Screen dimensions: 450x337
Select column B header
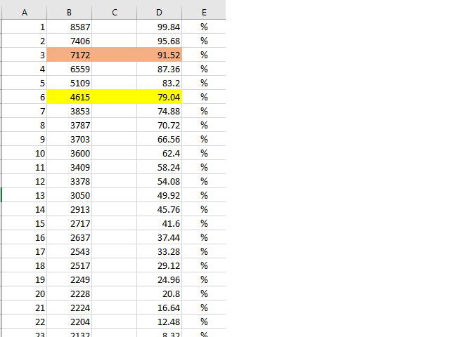(x=69, y=13)
